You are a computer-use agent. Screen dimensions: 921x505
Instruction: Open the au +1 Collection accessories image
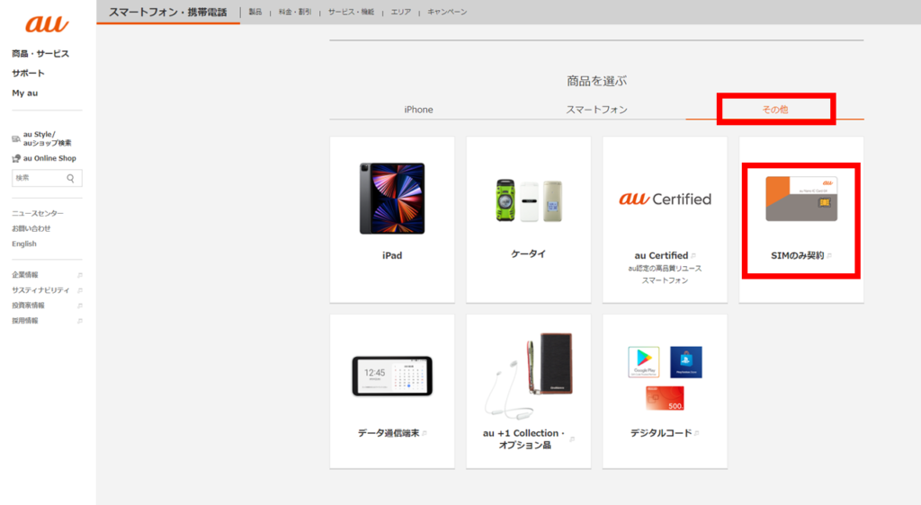pyautogui.click(x=529, y=375)
